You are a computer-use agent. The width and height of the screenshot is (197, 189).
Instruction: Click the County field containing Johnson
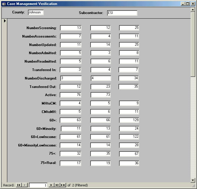click(36, 12)
